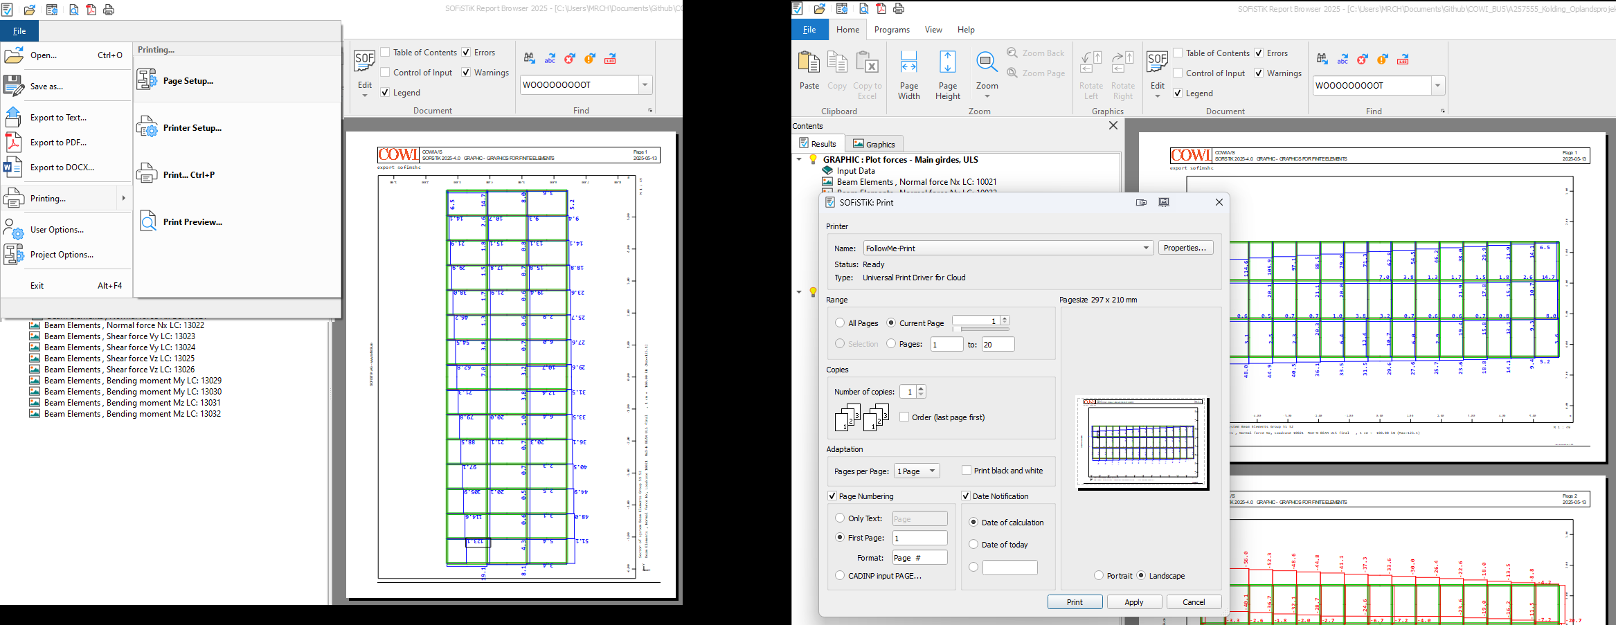This screenshot has width=1616, height=625.
Task: Click the find next error icon in the left window
Action: tap(569, 59)
